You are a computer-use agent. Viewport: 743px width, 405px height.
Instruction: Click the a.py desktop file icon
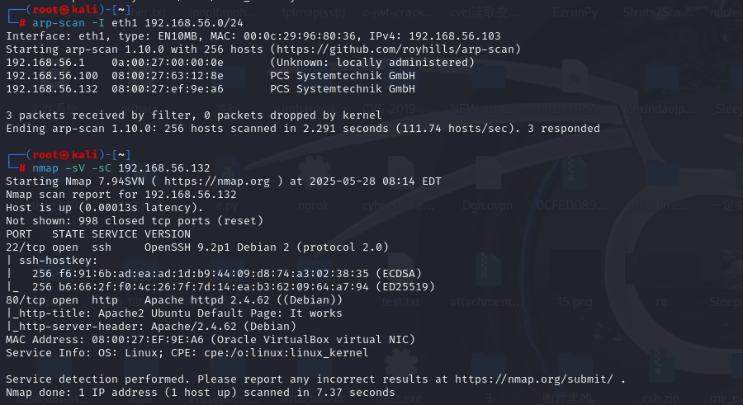pos(226,185)
